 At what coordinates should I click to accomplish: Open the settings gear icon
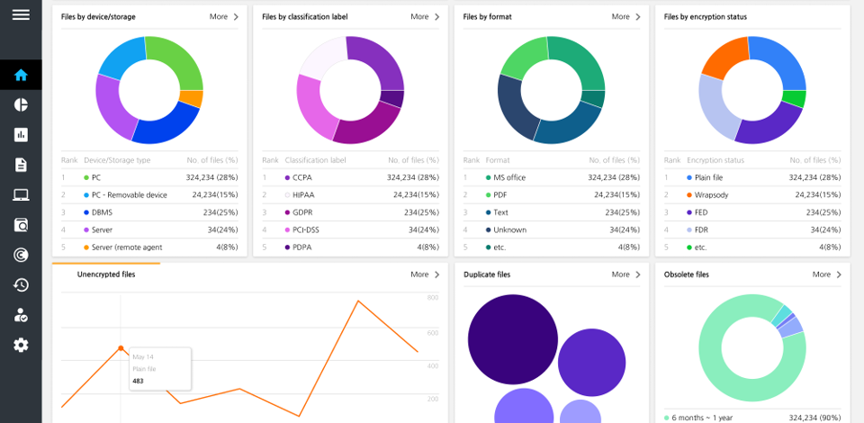[x=21, y=345]
